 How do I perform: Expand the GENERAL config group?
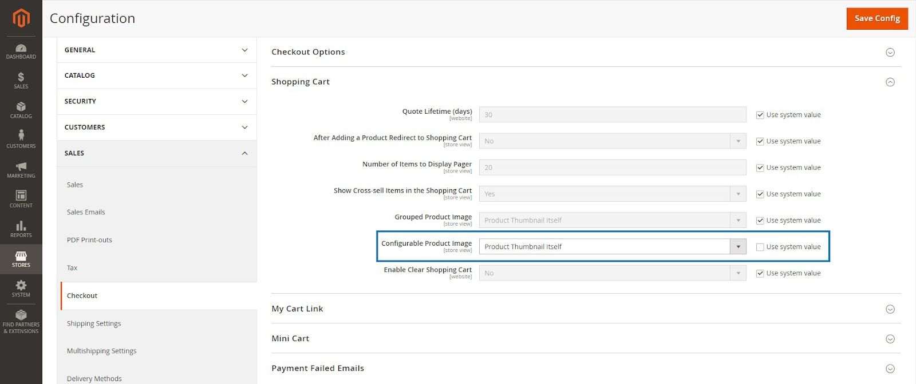157,50
